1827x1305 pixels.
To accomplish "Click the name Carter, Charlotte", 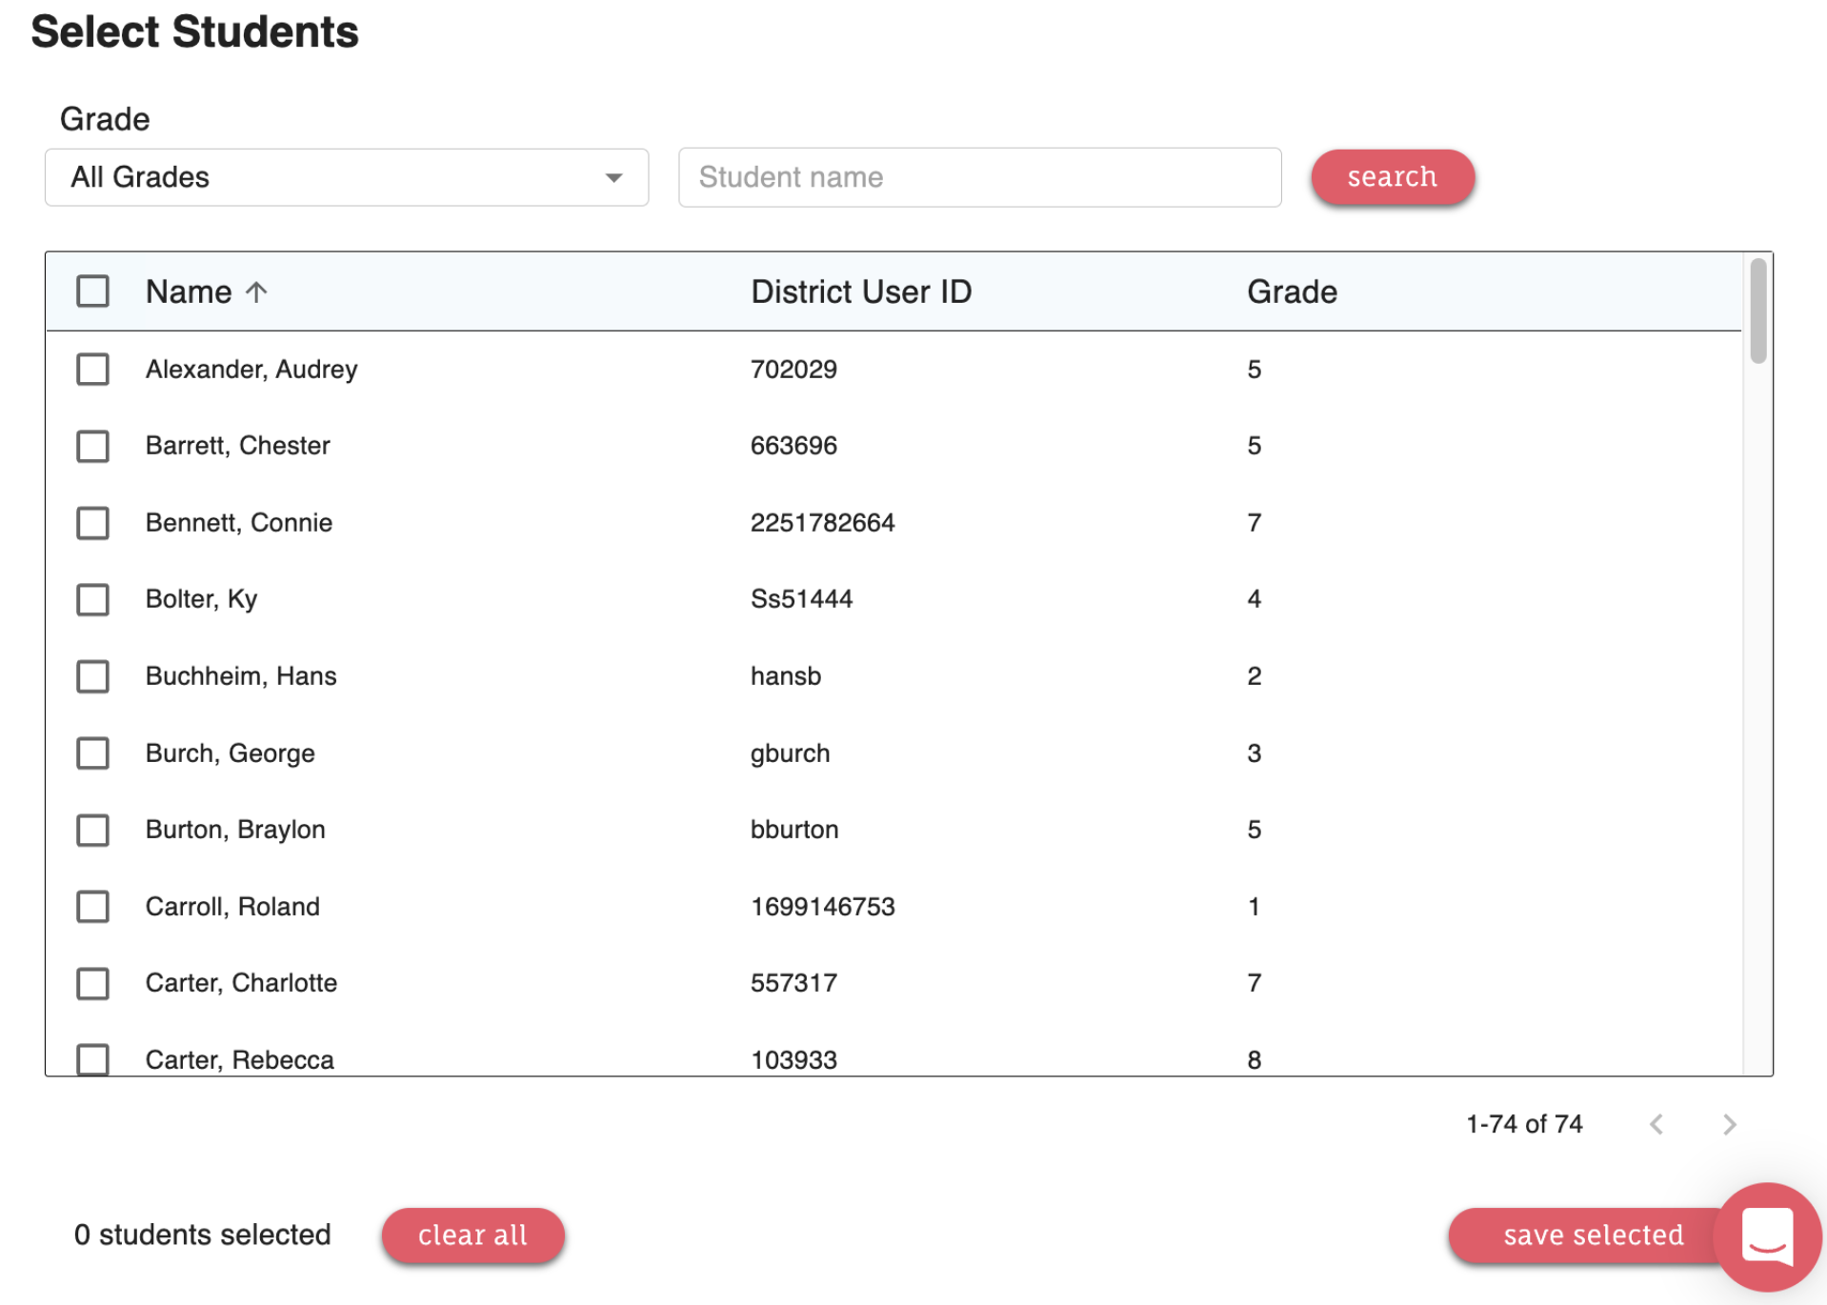I will point(241,983).
